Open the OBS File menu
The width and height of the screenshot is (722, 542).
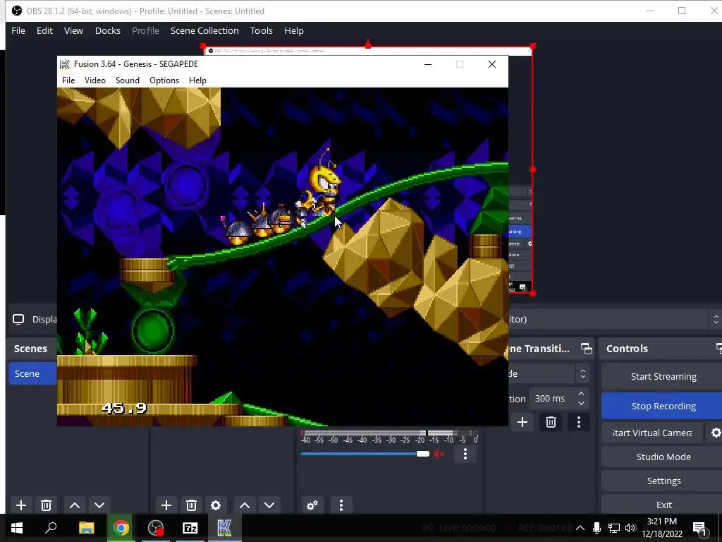coord(18,31)
